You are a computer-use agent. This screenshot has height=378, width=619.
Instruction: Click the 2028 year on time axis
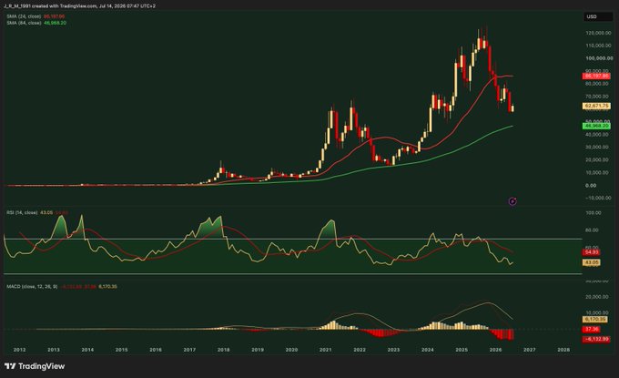coord(563,350)
